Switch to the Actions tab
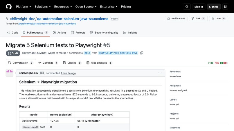The height and width of the screenshot is (131, 234). pos(60,33)
